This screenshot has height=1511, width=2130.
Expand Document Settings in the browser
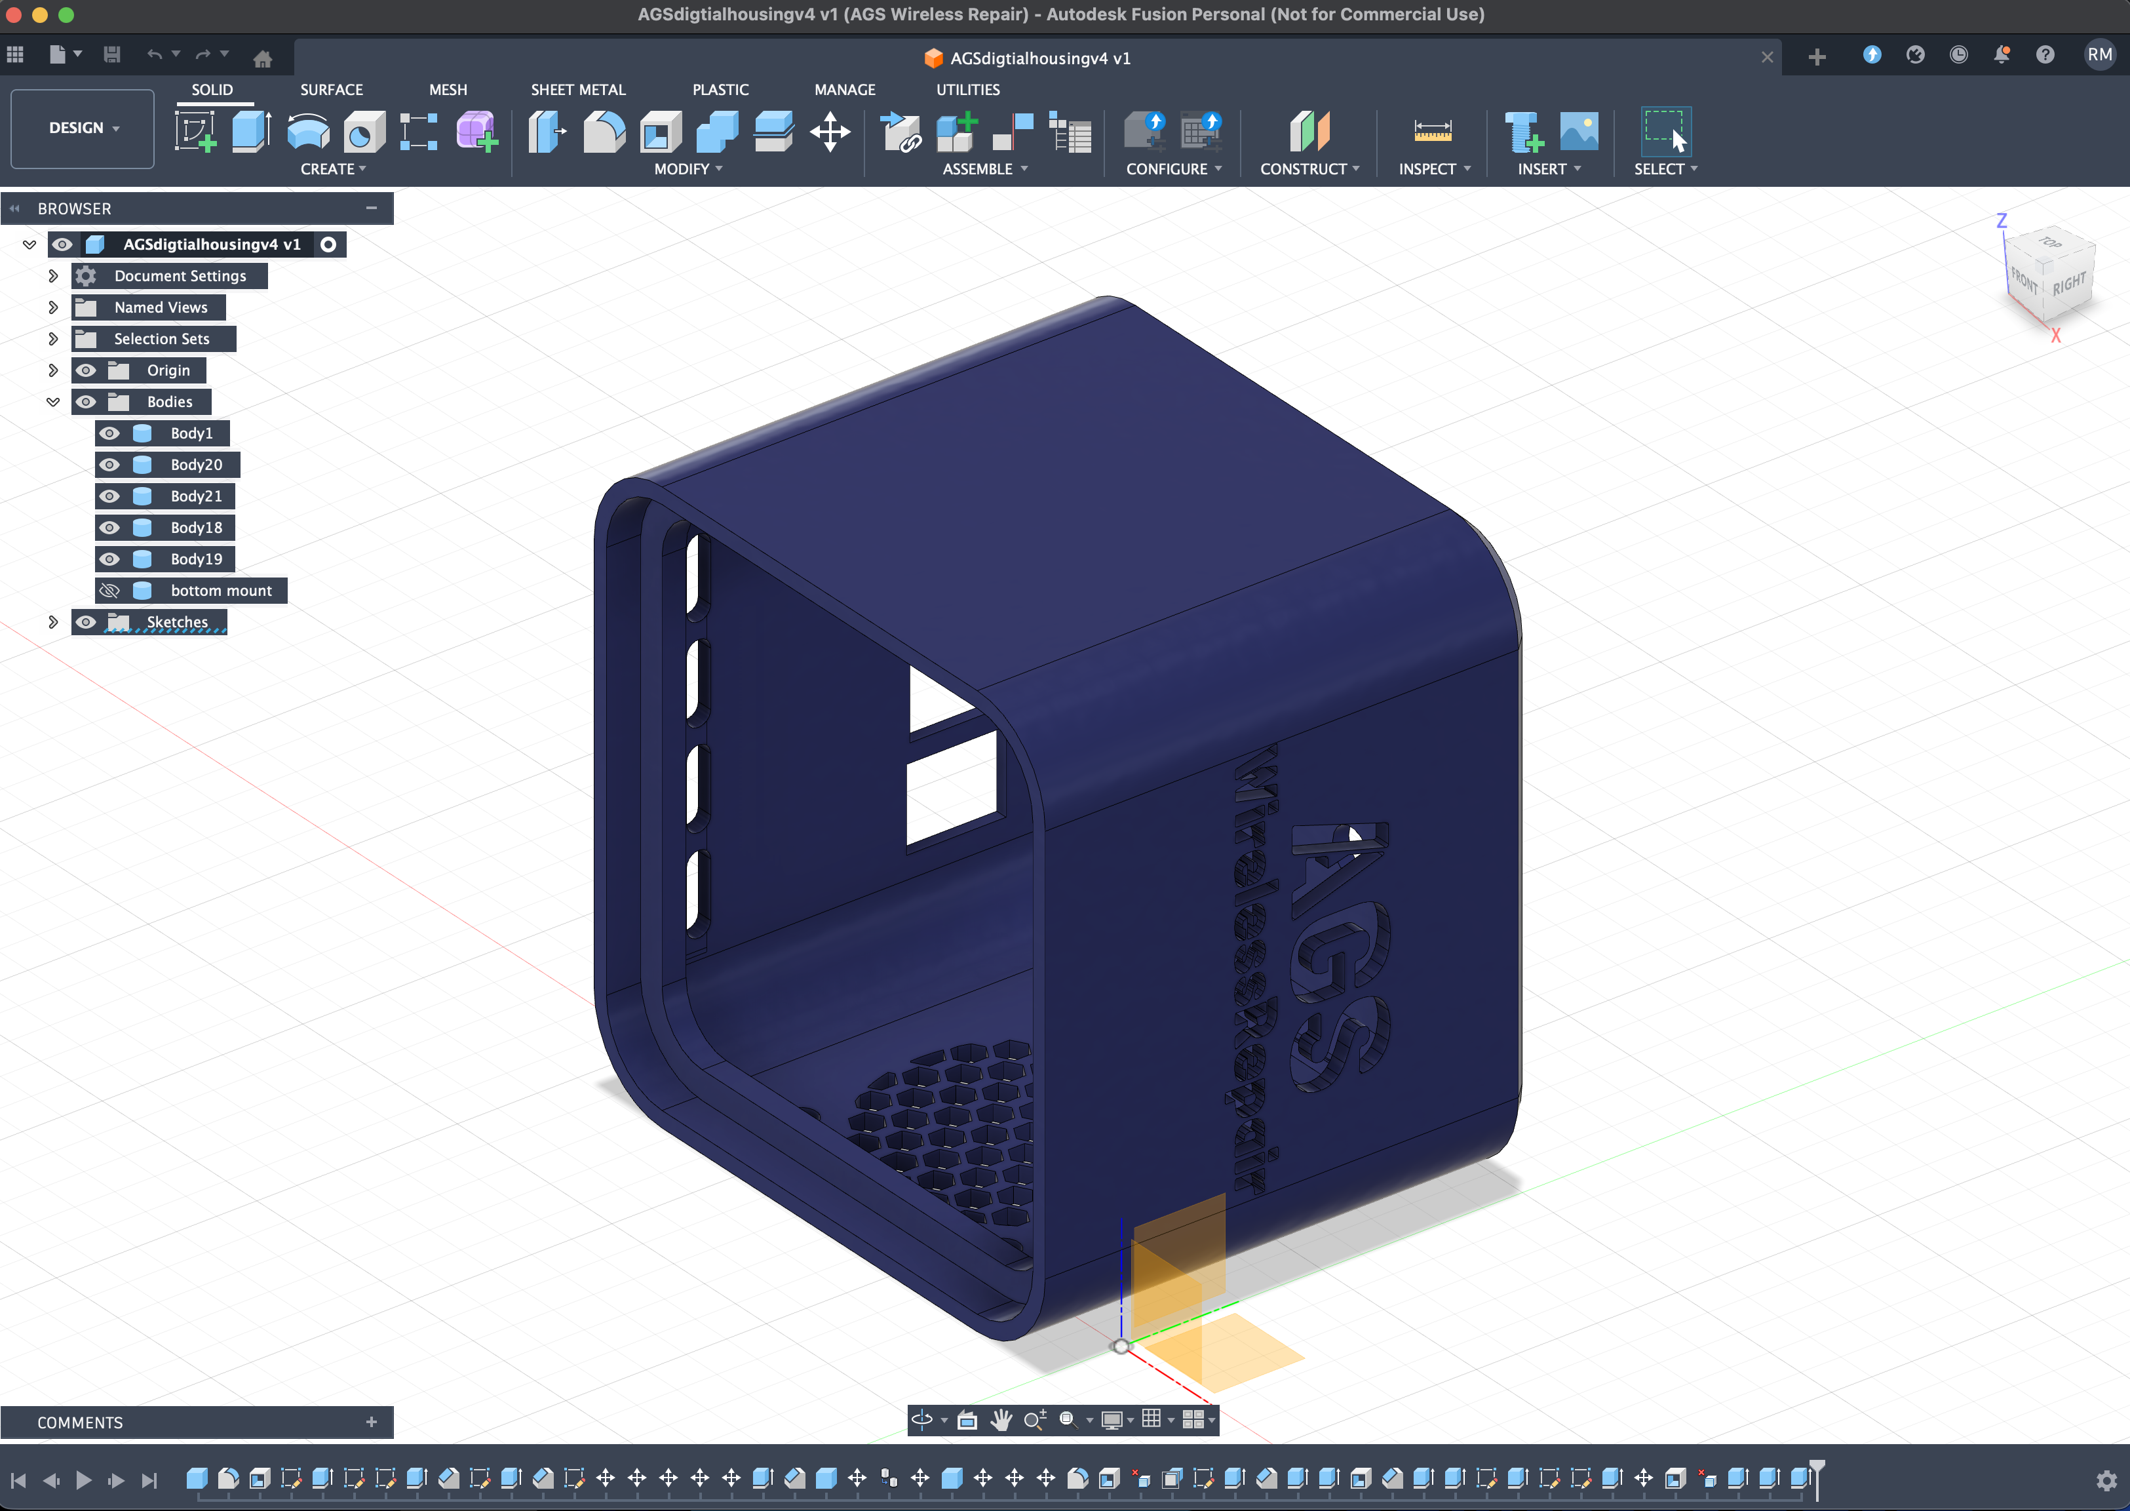point(53,277)
